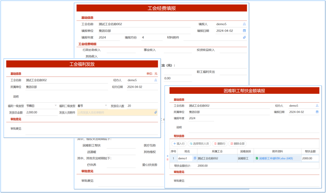Click the red trash icon left of row 1
Viewport: 326px width, 193px height.
(x=168, y=160)
